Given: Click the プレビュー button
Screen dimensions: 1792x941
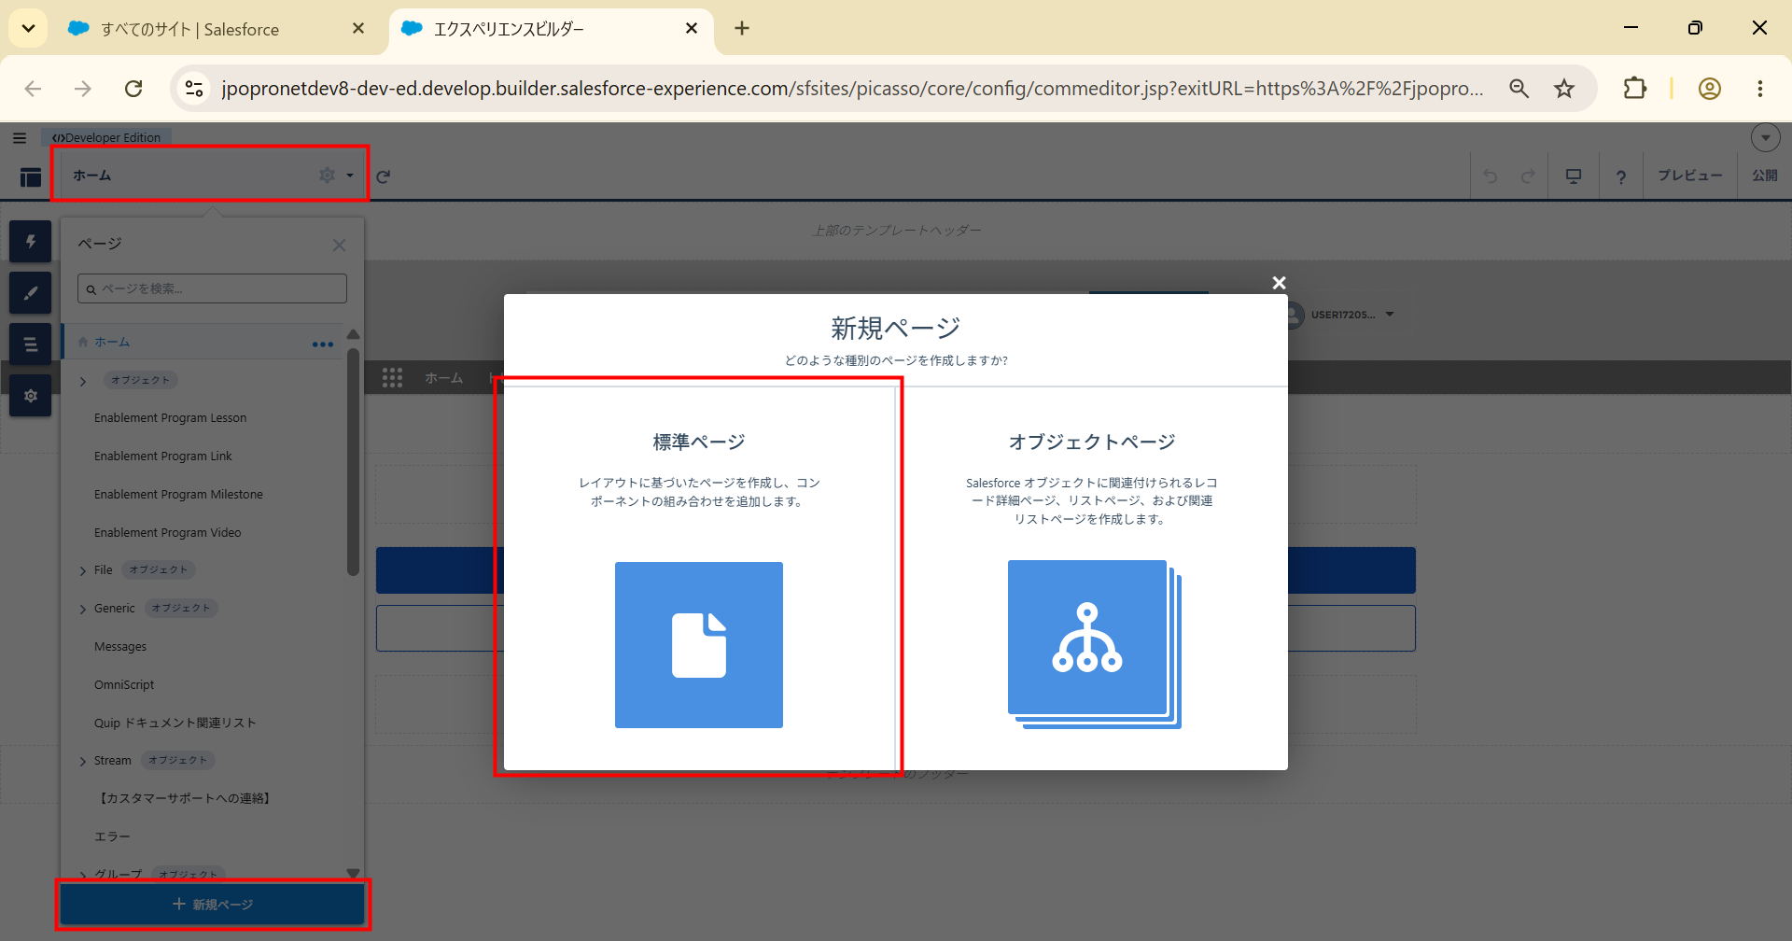Looking at the screenshot, I should [x=1689, y=176].
